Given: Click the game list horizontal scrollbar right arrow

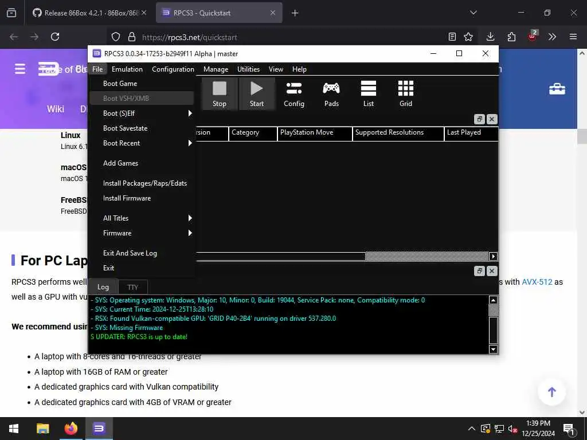Looking at the screenshot, I should [493, 256].
